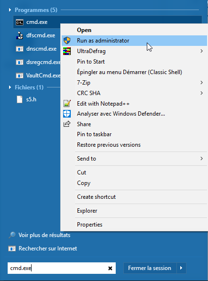208x281 pixels.
Task: Select Run as administrator
Action: click(134, 41)
